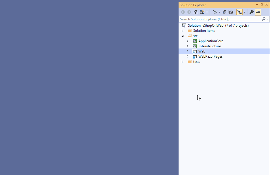The image size is (270, 175).
Task: Click the open src folder icon
Action: 189,36
